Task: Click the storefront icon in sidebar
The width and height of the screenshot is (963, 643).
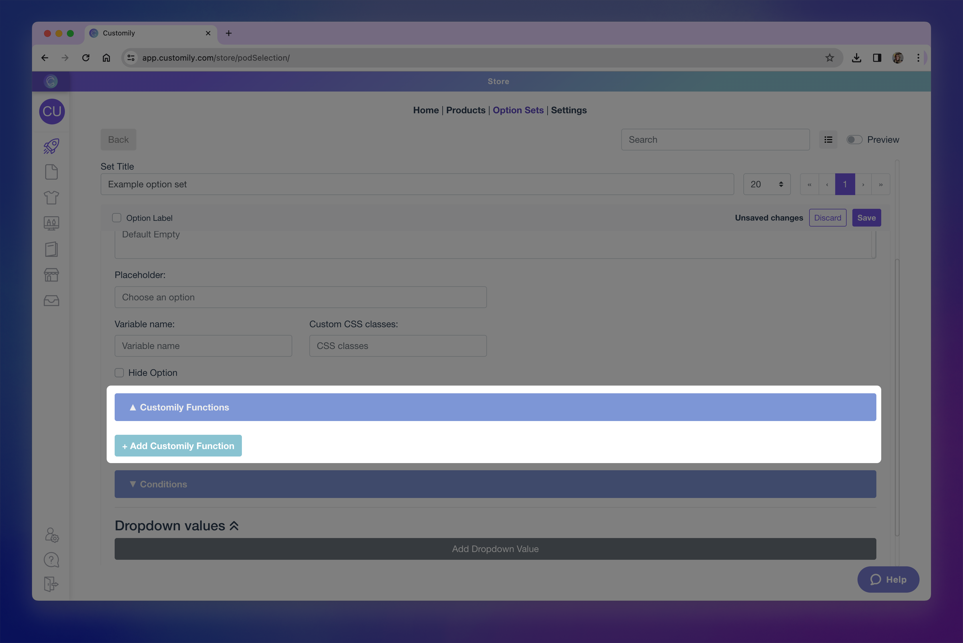Action: pyautogui.click(x=51, y=275)
